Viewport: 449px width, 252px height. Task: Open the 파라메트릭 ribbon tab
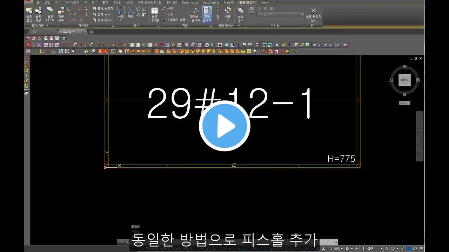72,2
